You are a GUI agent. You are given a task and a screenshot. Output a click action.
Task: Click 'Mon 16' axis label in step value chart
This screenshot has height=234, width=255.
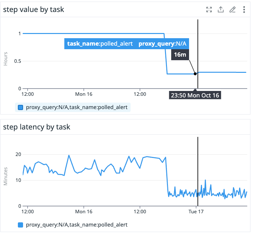coord(83,94)
